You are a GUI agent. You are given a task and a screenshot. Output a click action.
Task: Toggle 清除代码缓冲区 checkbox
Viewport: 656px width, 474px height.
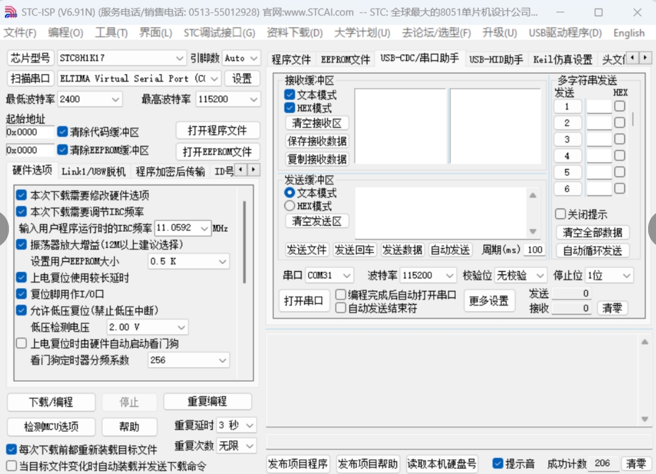[63, 132]
